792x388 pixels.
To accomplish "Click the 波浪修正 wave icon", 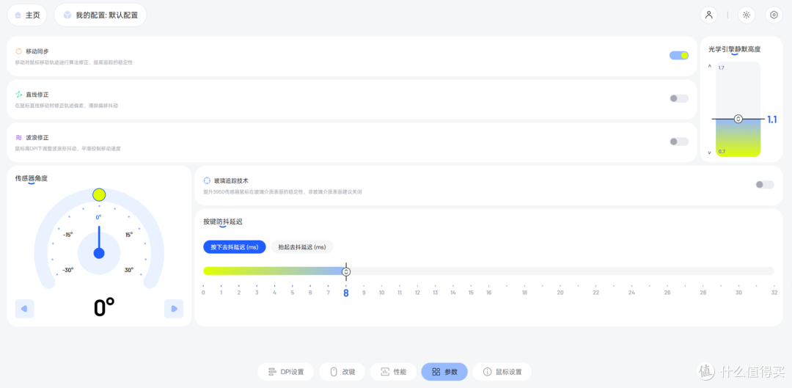I will (x=18, y=137).
